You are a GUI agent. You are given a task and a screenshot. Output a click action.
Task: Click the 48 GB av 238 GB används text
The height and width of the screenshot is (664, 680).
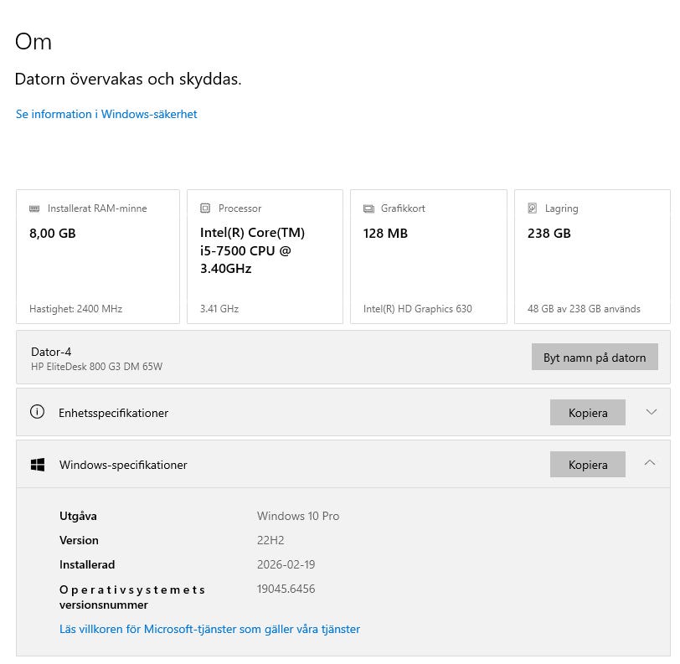584,309
